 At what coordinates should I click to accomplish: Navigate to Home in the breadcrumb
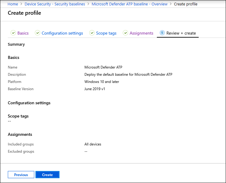pyautogui.click(x=13, y=4)
